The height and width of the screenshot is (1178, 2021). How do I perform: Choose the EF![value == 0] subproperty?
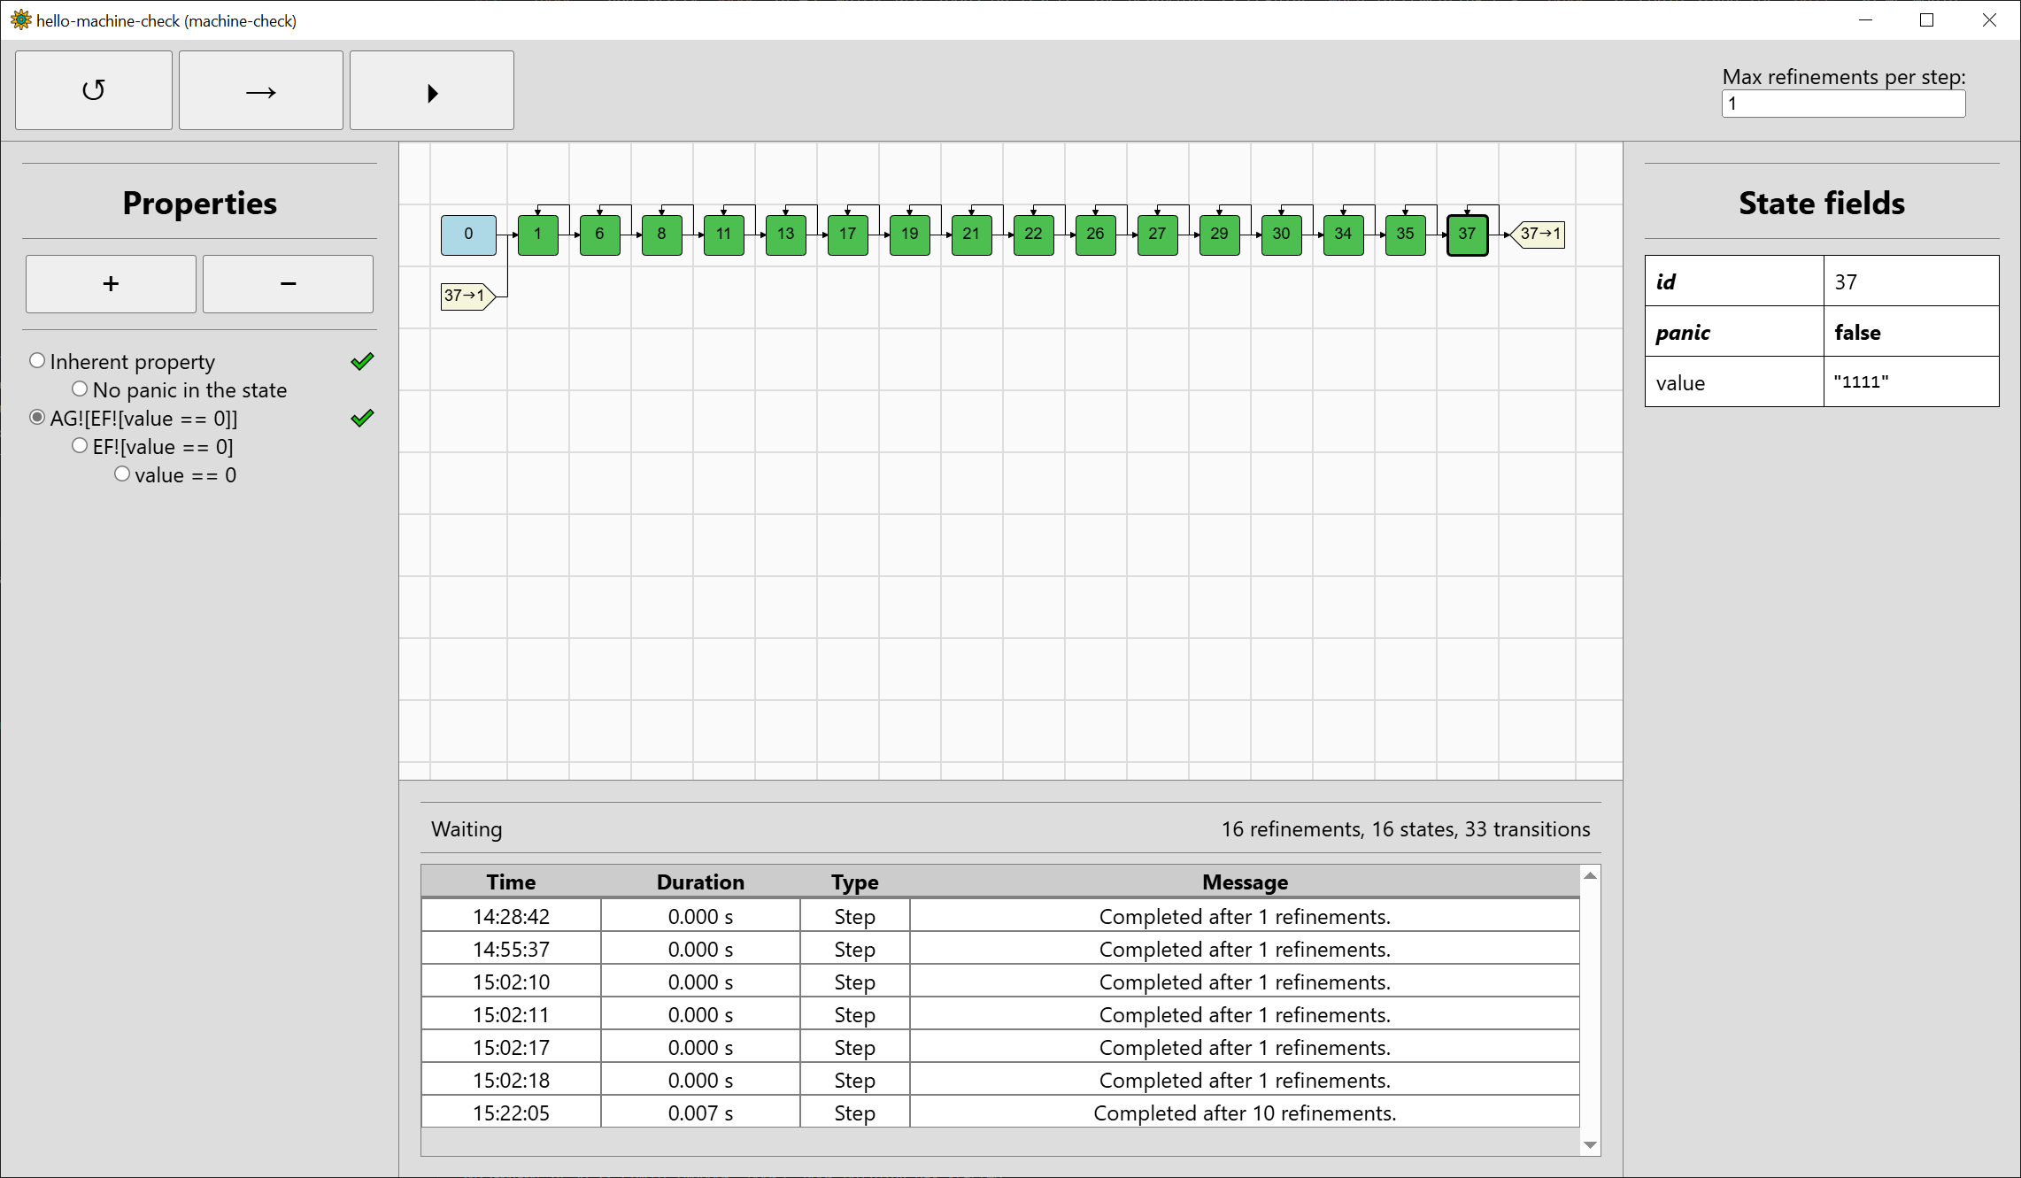tap(80, 446)
